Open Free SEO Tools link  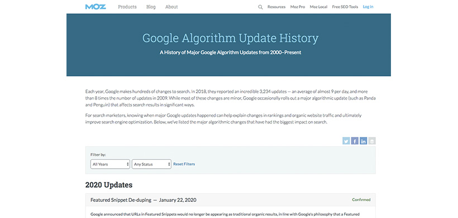[345, 7]
